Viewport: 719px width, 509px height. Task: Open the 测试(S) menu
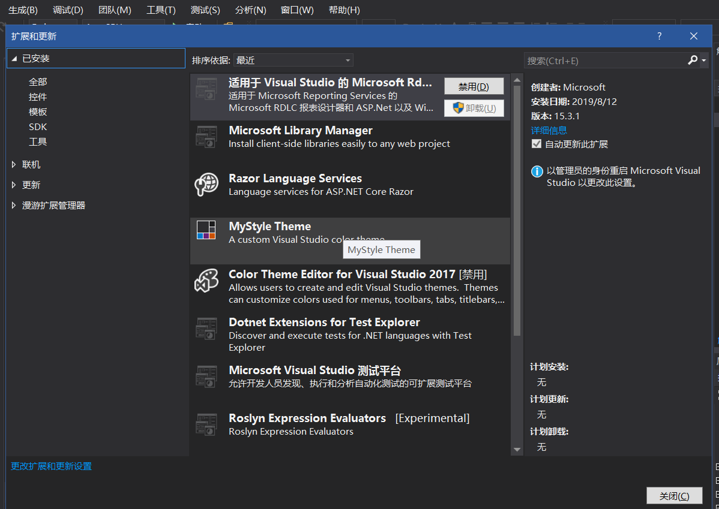coord(205,10)
